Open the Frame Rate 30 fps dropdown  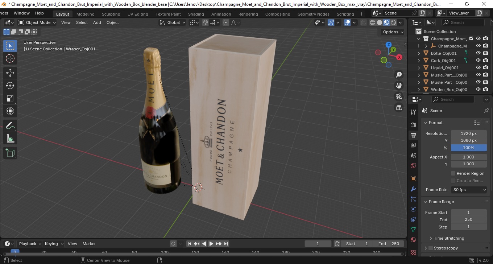(x=469, y=190)
